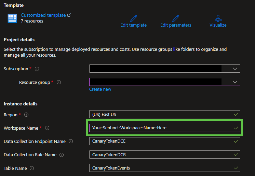Click the Visualize diagram icon
The width and height of the screenshot is (255, 176).
[218, 18]
